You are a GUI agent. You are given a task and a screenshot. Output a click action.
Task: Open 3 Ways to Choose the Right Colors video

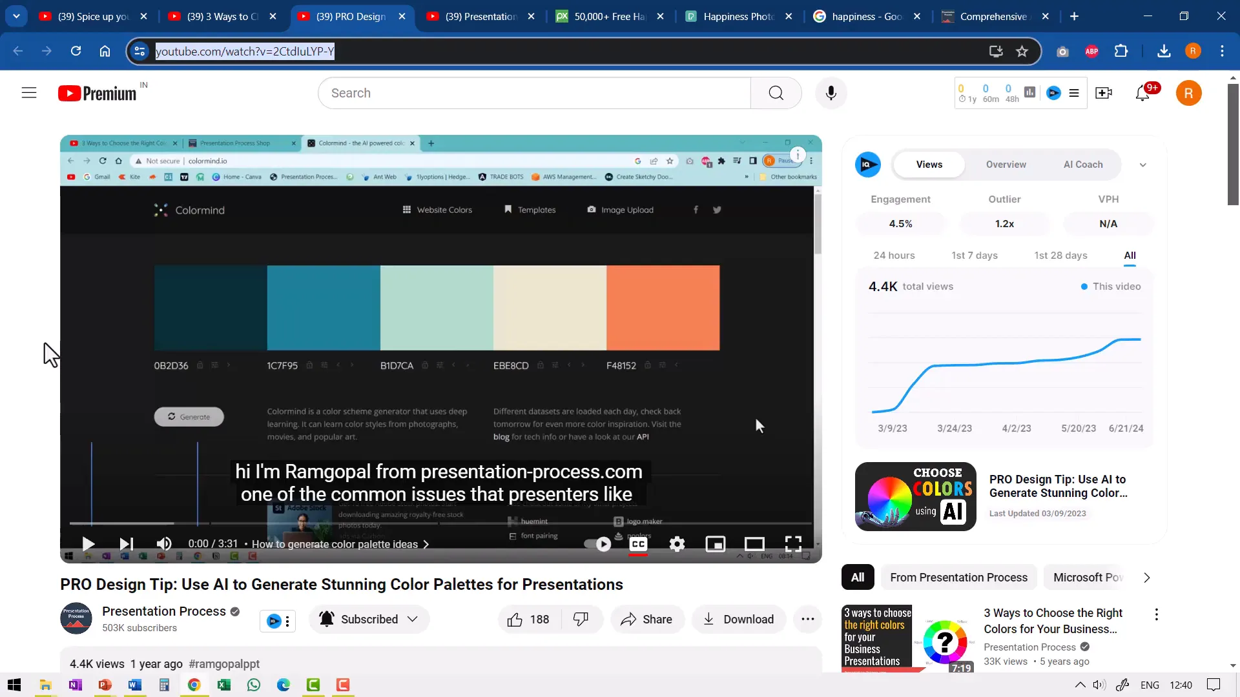pos(1053,621)
